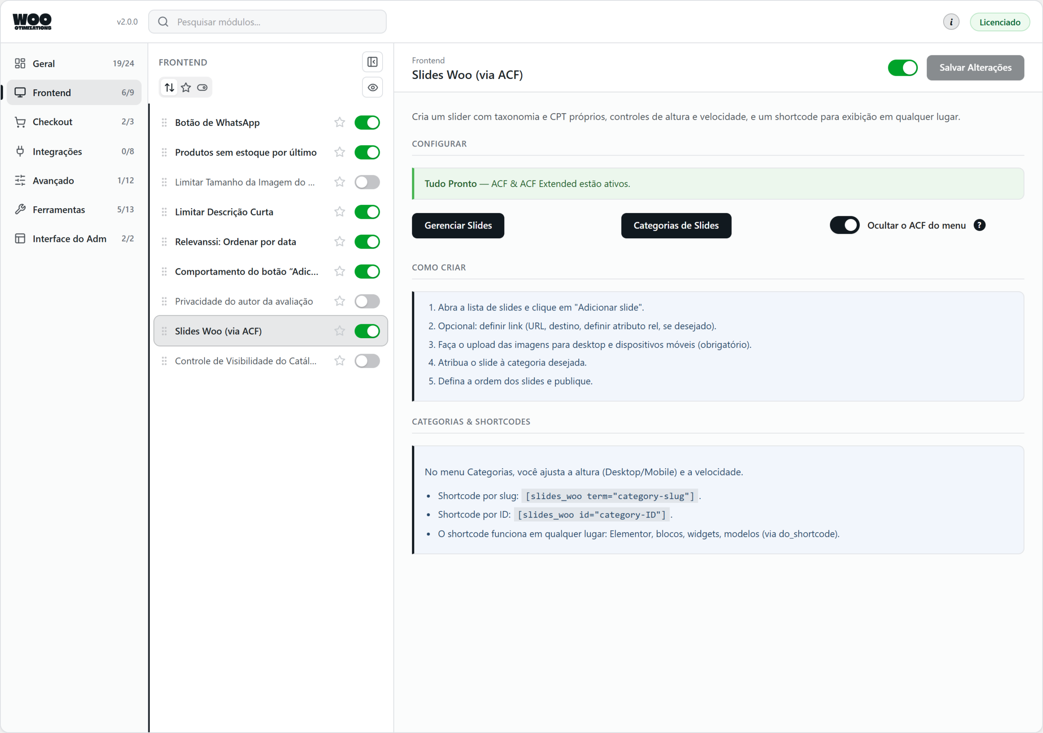Click the slides_woo id shortcode text
This screenshot has height=733, width=1043.
point(592,515)
